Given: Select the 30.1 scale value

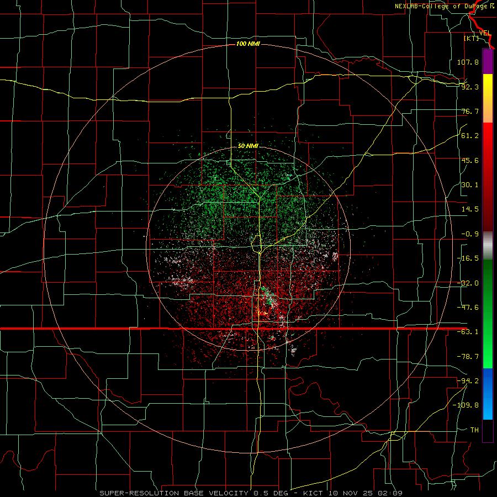Looking at the screenshot, I should coord(470,185).
